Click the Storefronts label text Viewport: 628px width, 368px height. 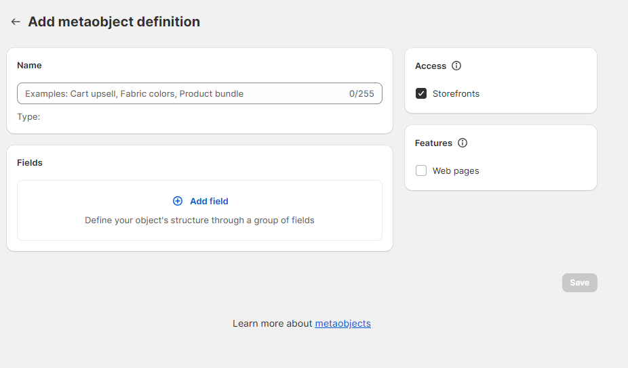[x=456, y=94]
